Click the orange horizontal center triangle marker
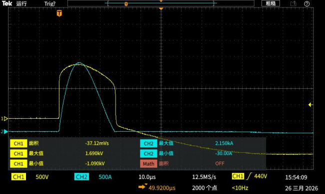The width and height of the screenshot is (325, 194). pyautogui.click(x=161, y=8)
